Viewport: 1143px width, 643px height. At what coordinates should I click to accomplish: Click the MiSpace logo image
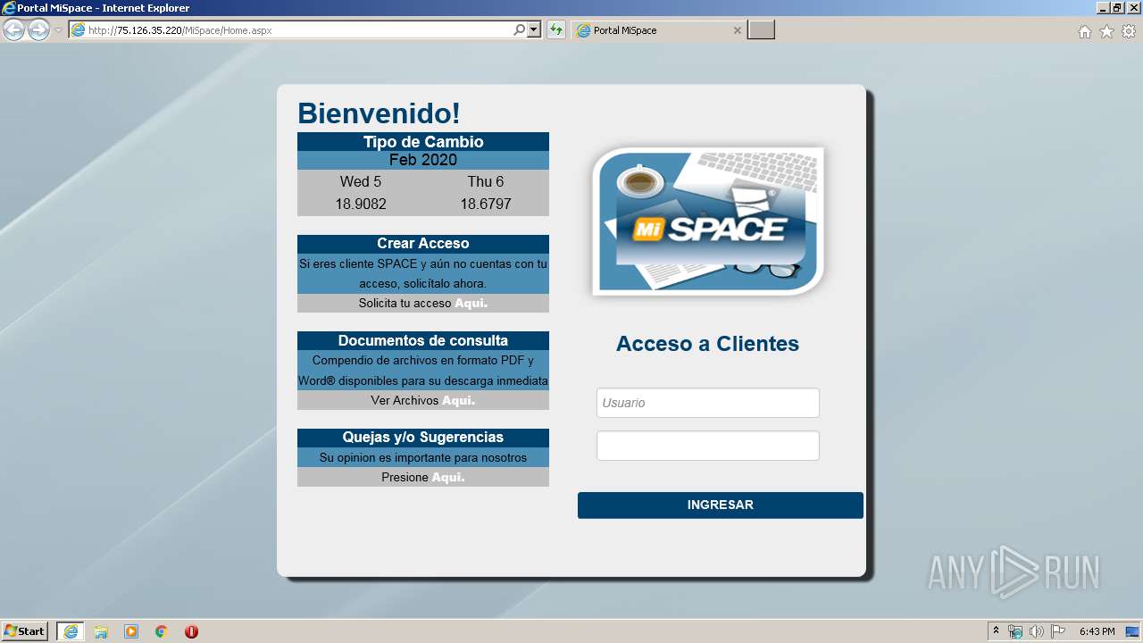708,221
